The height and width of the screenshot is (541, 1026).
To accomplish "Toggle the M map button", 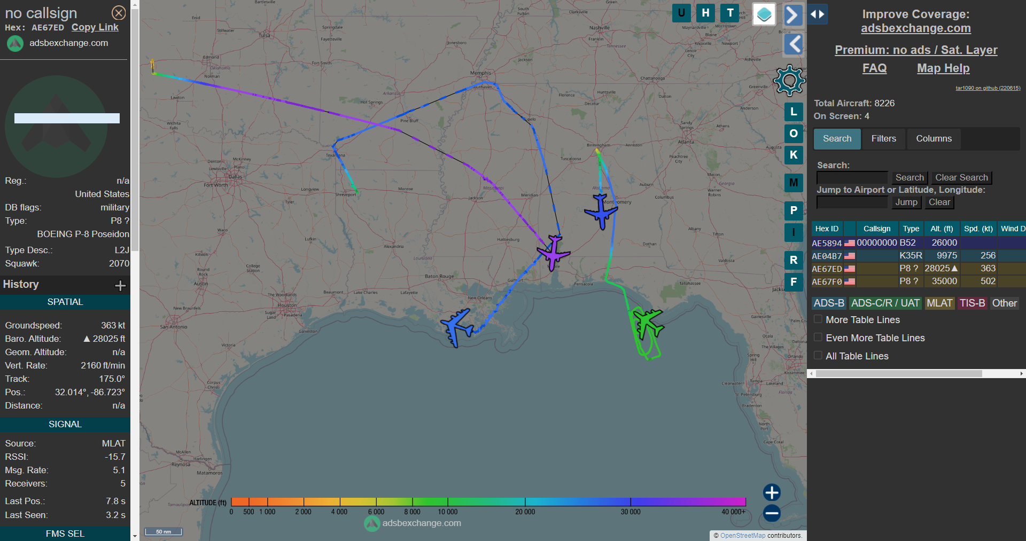I will click(794, 183).
